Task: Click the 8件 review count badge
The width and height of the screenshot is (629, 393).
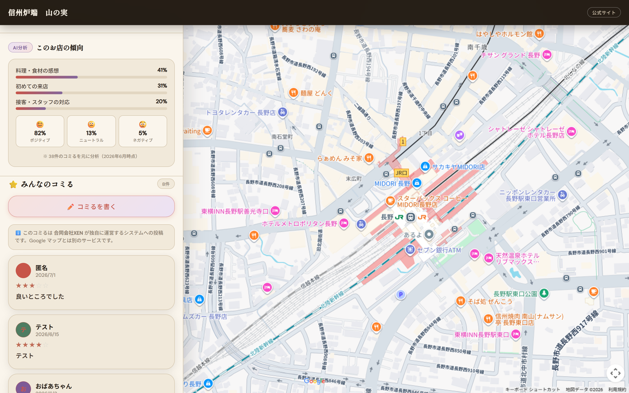Action: (x=166, y=184)
